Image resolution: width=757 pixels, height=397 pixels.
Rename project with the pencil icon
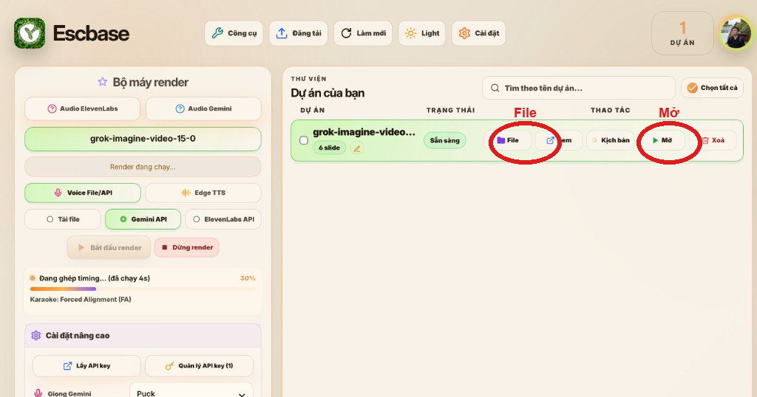[x=357, y=148]
